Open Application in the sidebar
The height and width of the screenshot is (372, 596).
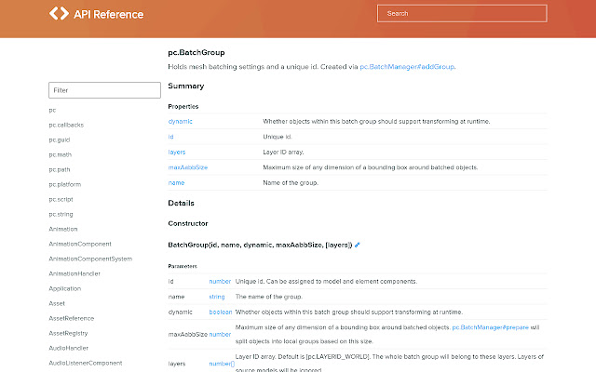(65, 288)
